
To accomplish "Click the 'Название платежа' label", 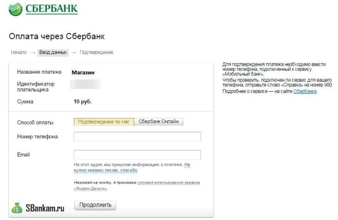I will (x=39, y=72).
